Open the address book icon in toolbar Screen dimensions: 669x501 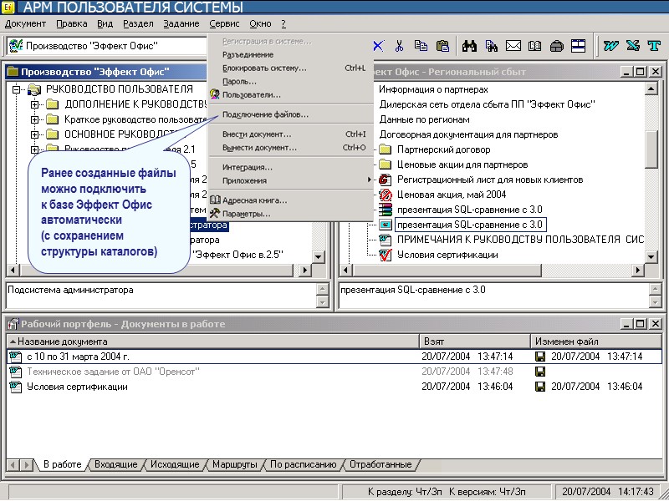tap(534, 46)
